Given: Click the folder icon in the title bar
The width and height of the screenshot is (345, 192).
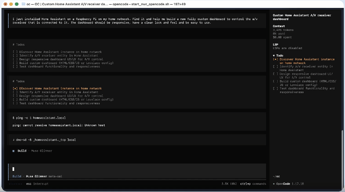Looking at the screenshot, I should (23, 4).
